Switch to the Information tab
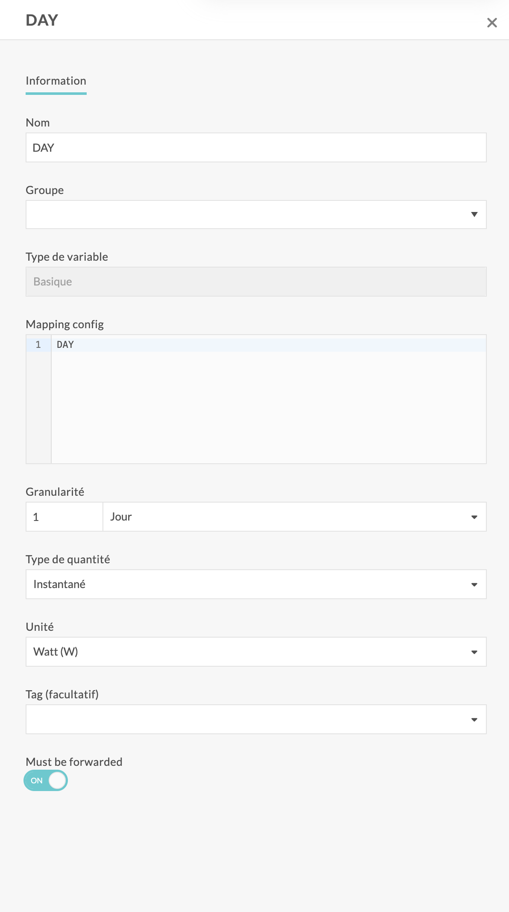Image resolution: width=509 pixels, height=912 pixels. coord(56,81)
